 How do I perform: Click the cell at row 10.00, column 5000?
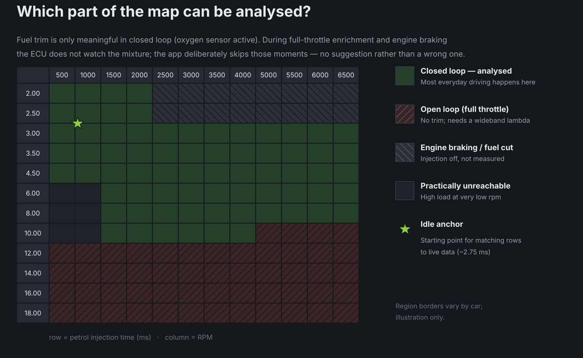(269, 233)
